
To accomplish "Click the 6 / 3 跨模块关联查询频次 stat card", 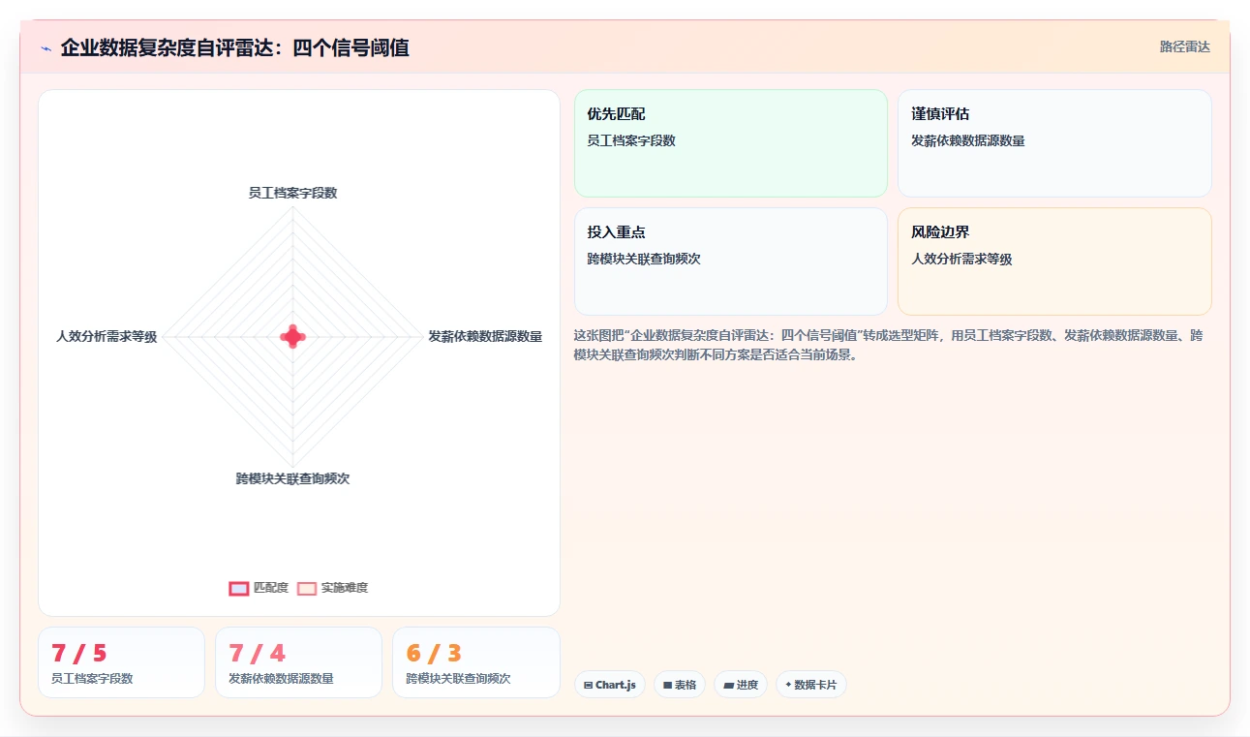I will pos(476,662).
